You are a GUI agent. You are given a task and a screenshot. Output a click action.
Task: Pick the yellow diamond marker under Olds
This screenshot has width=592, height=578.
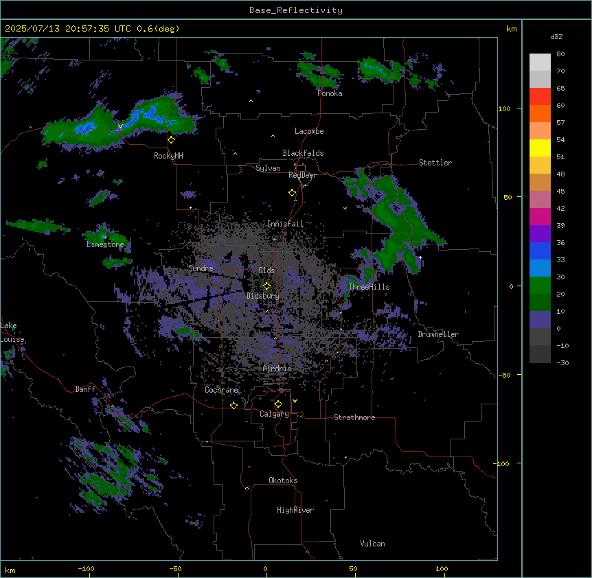266,286
